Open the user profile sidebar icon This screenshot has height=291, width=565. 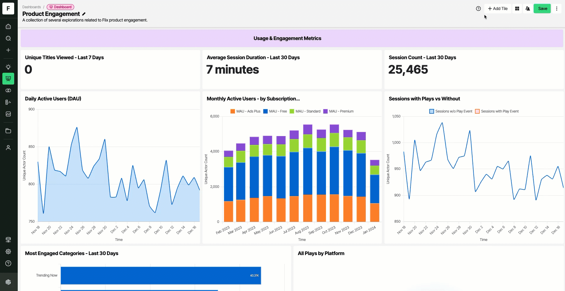8,148
